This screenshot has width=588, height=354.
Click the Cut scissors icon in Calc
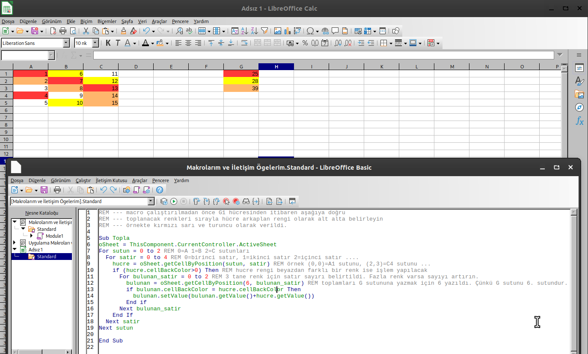86,31
